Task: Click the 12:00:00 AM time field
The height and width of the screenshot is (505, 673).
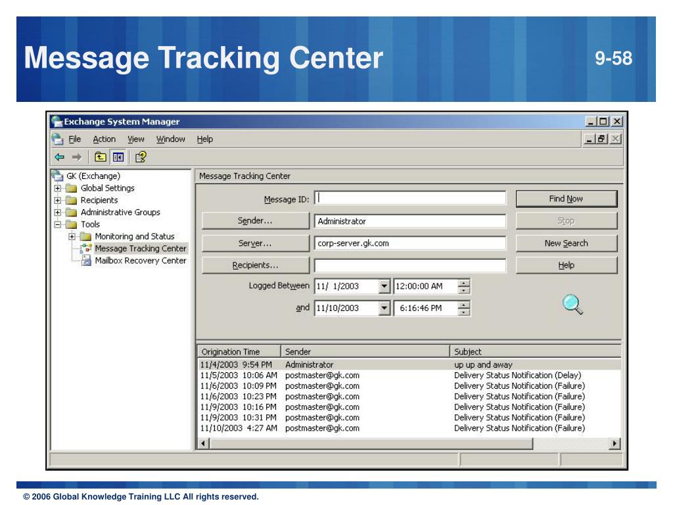Action: [426, 286]
